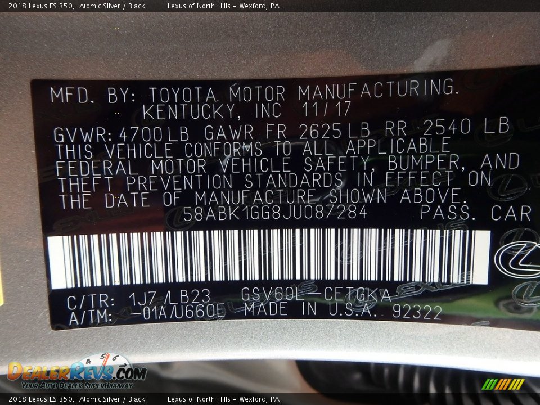Click the bottom caption '2018 Lexus ES 350'
Screen dimensions: 540x405
point(39,399)
